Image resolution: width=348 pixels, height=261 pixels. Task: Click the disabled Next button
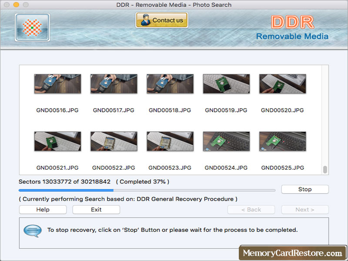[304, 209]
